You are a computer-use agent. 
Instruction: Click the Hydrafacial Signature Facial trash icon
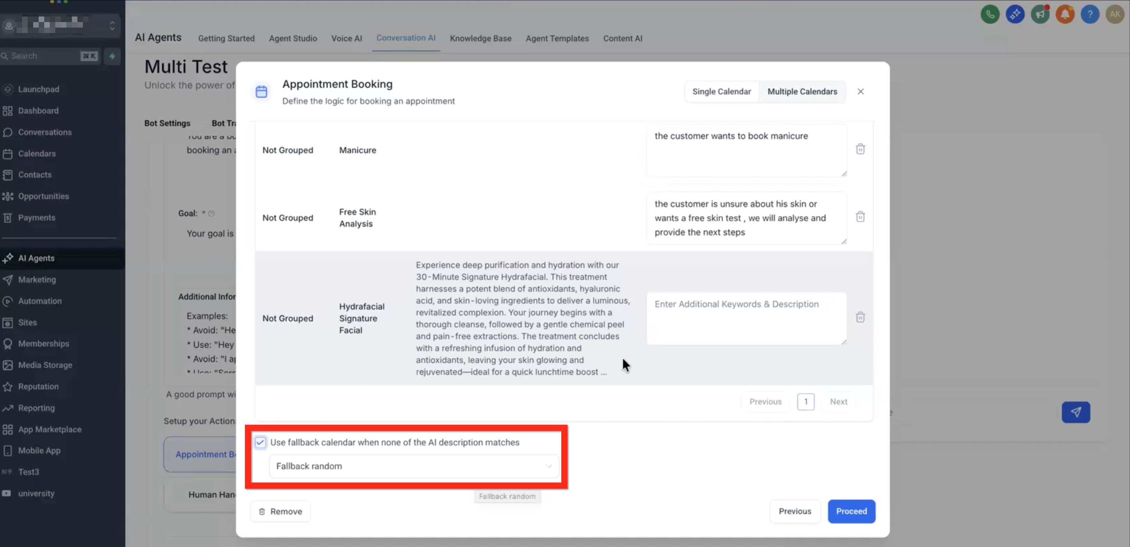click(860, 317)
